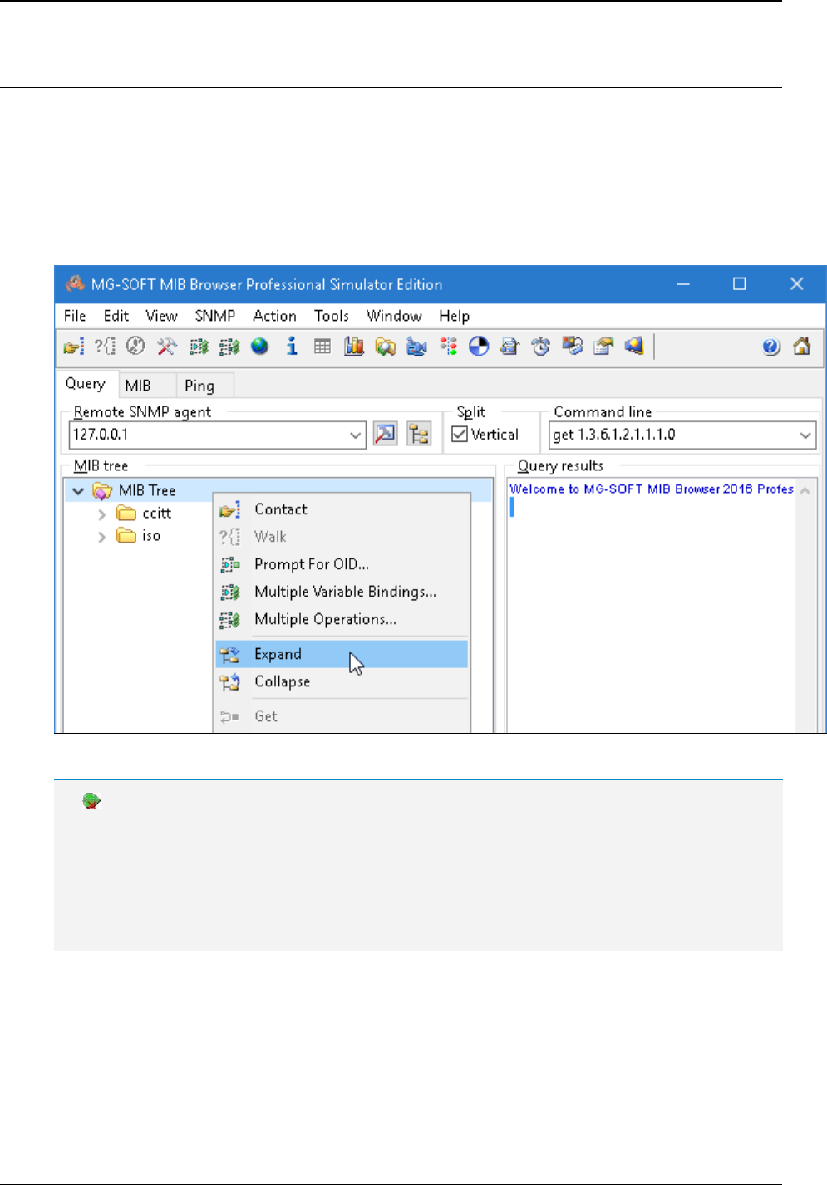Open preferences with the hammer-and-wrench icon
This screenshot has height=1185, width=827.
(167, 347)
